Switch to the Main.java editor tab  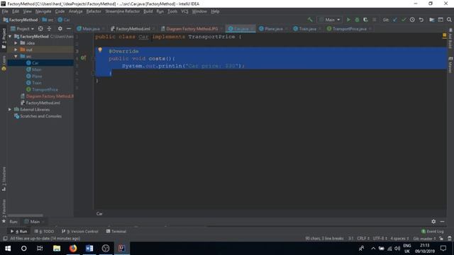(x=91, y=28)
